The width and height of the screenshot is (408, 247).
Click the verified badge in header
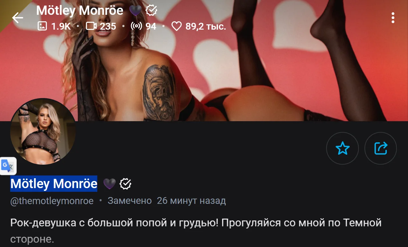coord(151,11)
